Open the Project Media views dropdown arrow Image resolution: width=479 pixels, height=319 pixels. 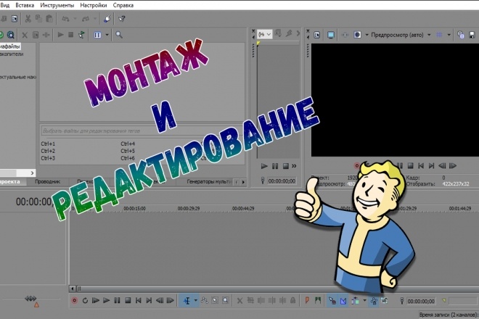107,35
